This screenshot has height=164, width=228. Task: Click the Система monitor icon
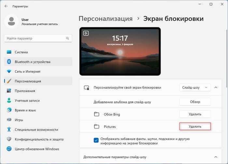(9, 52)
